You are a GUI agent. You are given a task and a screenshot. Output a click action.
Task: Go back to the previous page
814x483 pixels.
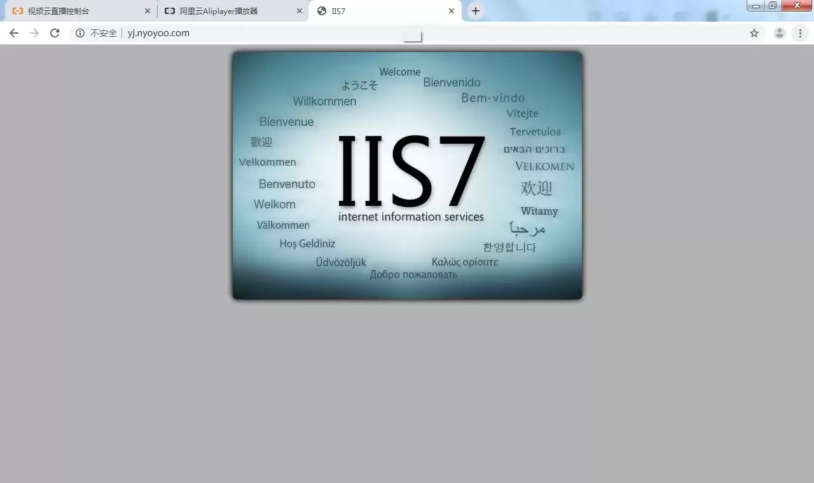coord(14,33)
